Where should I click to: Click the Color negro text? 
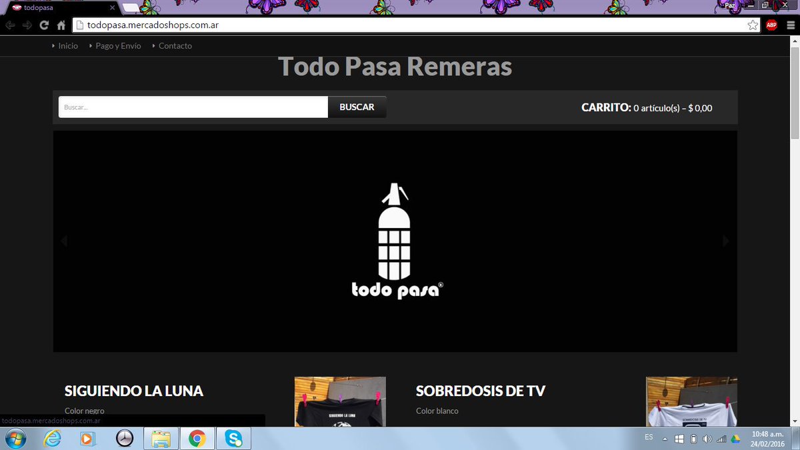(x=85, y=411)
